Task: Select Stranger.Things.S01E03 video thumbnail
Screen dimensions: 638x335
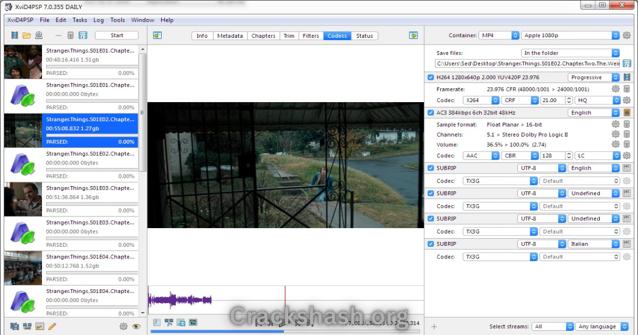Action: point(23,199)
